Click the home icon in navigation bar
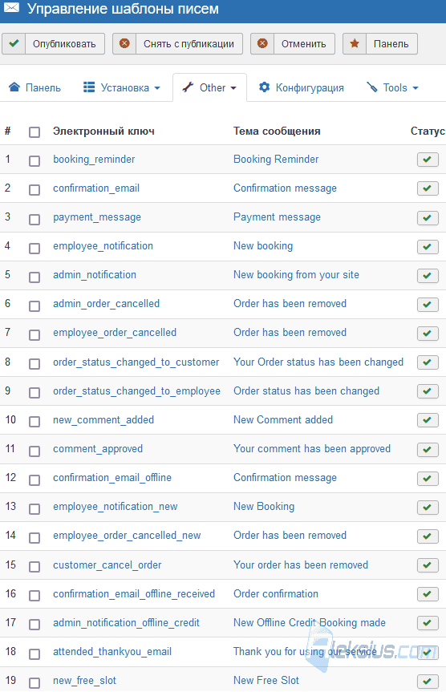 14,87
